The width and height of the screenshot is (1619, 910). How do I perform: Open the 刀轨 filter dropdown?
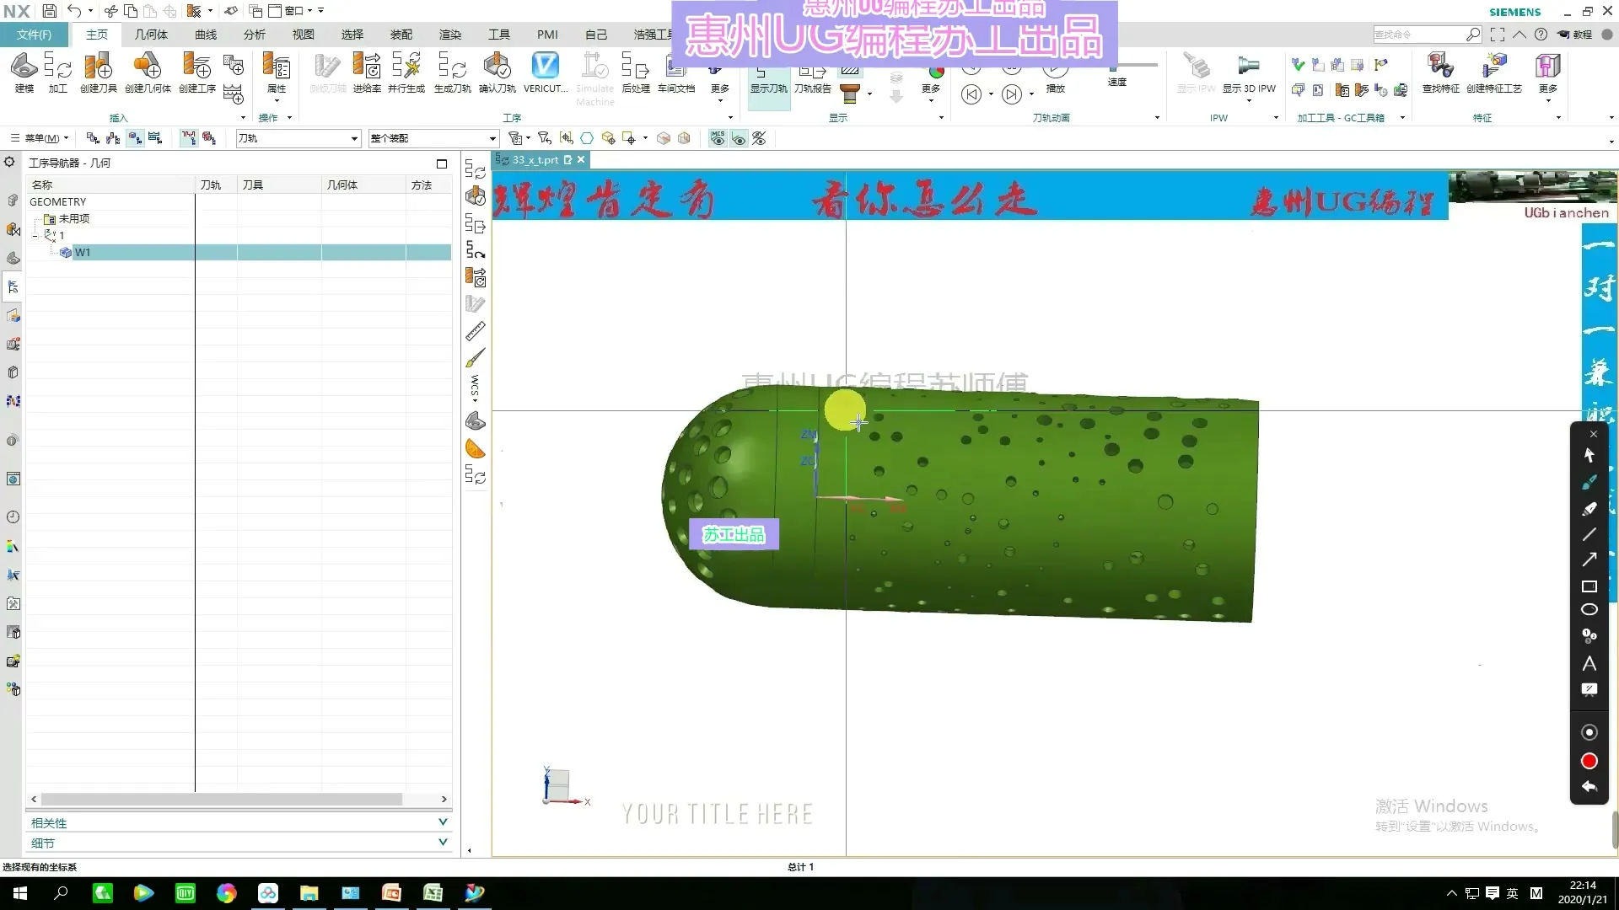tap(354, 137)
